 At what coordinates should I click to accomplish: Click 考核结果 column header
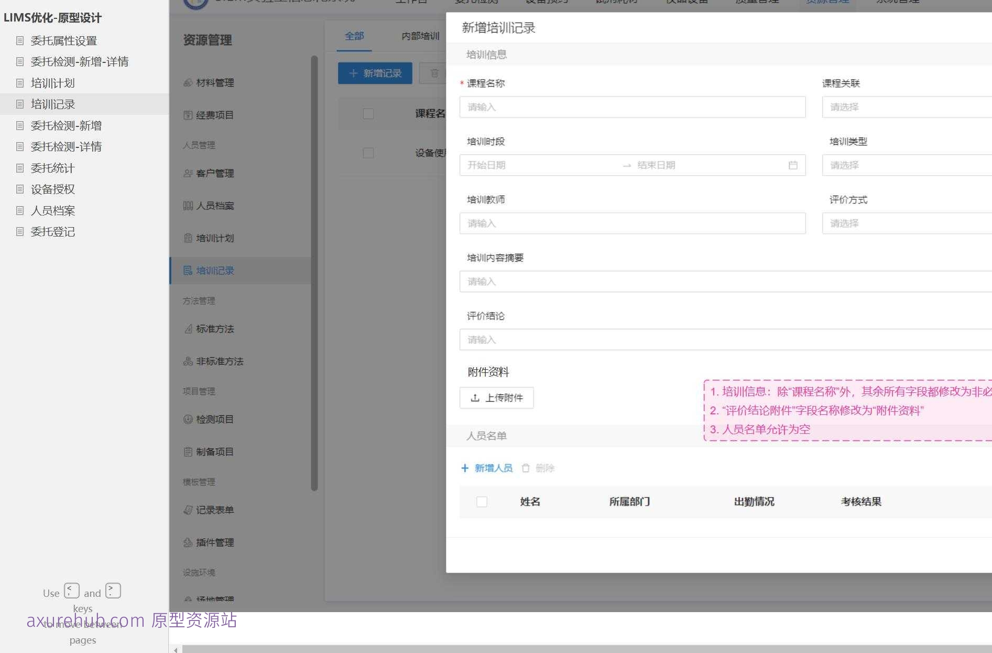click(861, 502)
